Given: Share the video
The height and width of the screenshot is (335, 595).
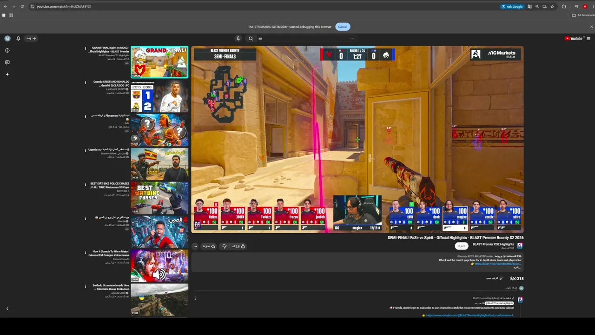Looking at the screenshot, I should click(210, 246).
